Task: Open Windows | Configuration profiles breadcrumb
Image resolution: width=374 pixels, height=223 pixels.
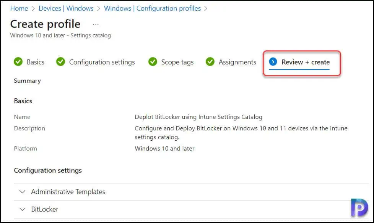Action: [x=153, y=8]
